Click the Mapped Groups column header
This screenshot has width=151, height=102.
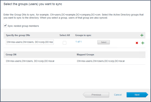85,55
